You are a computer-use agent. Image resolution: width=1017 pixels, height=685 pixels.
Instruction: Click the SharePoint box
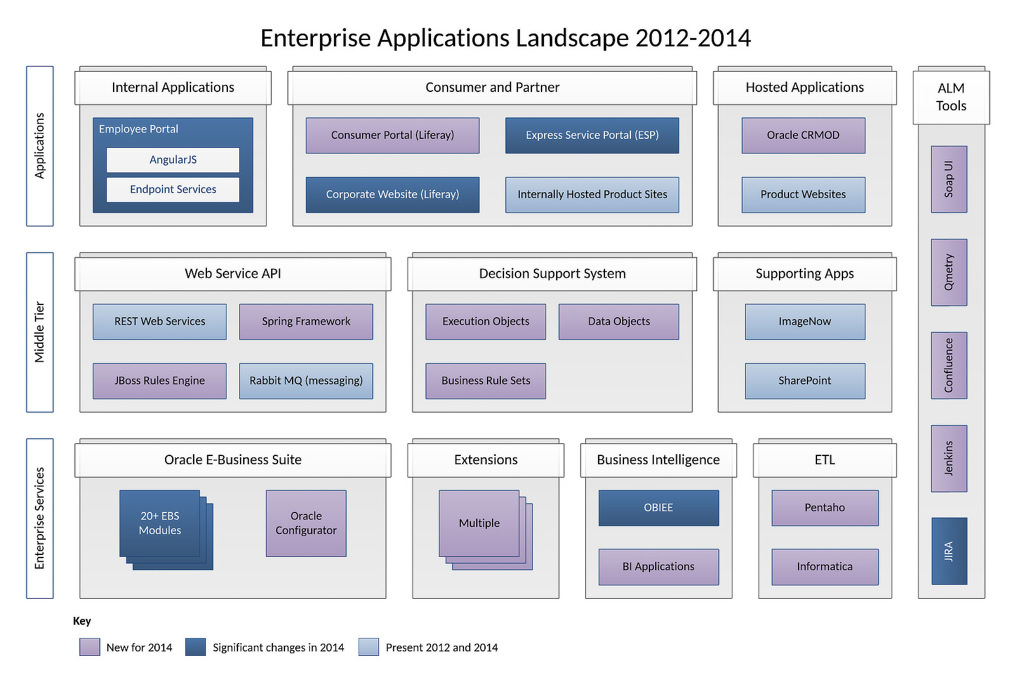pos(805,381)
